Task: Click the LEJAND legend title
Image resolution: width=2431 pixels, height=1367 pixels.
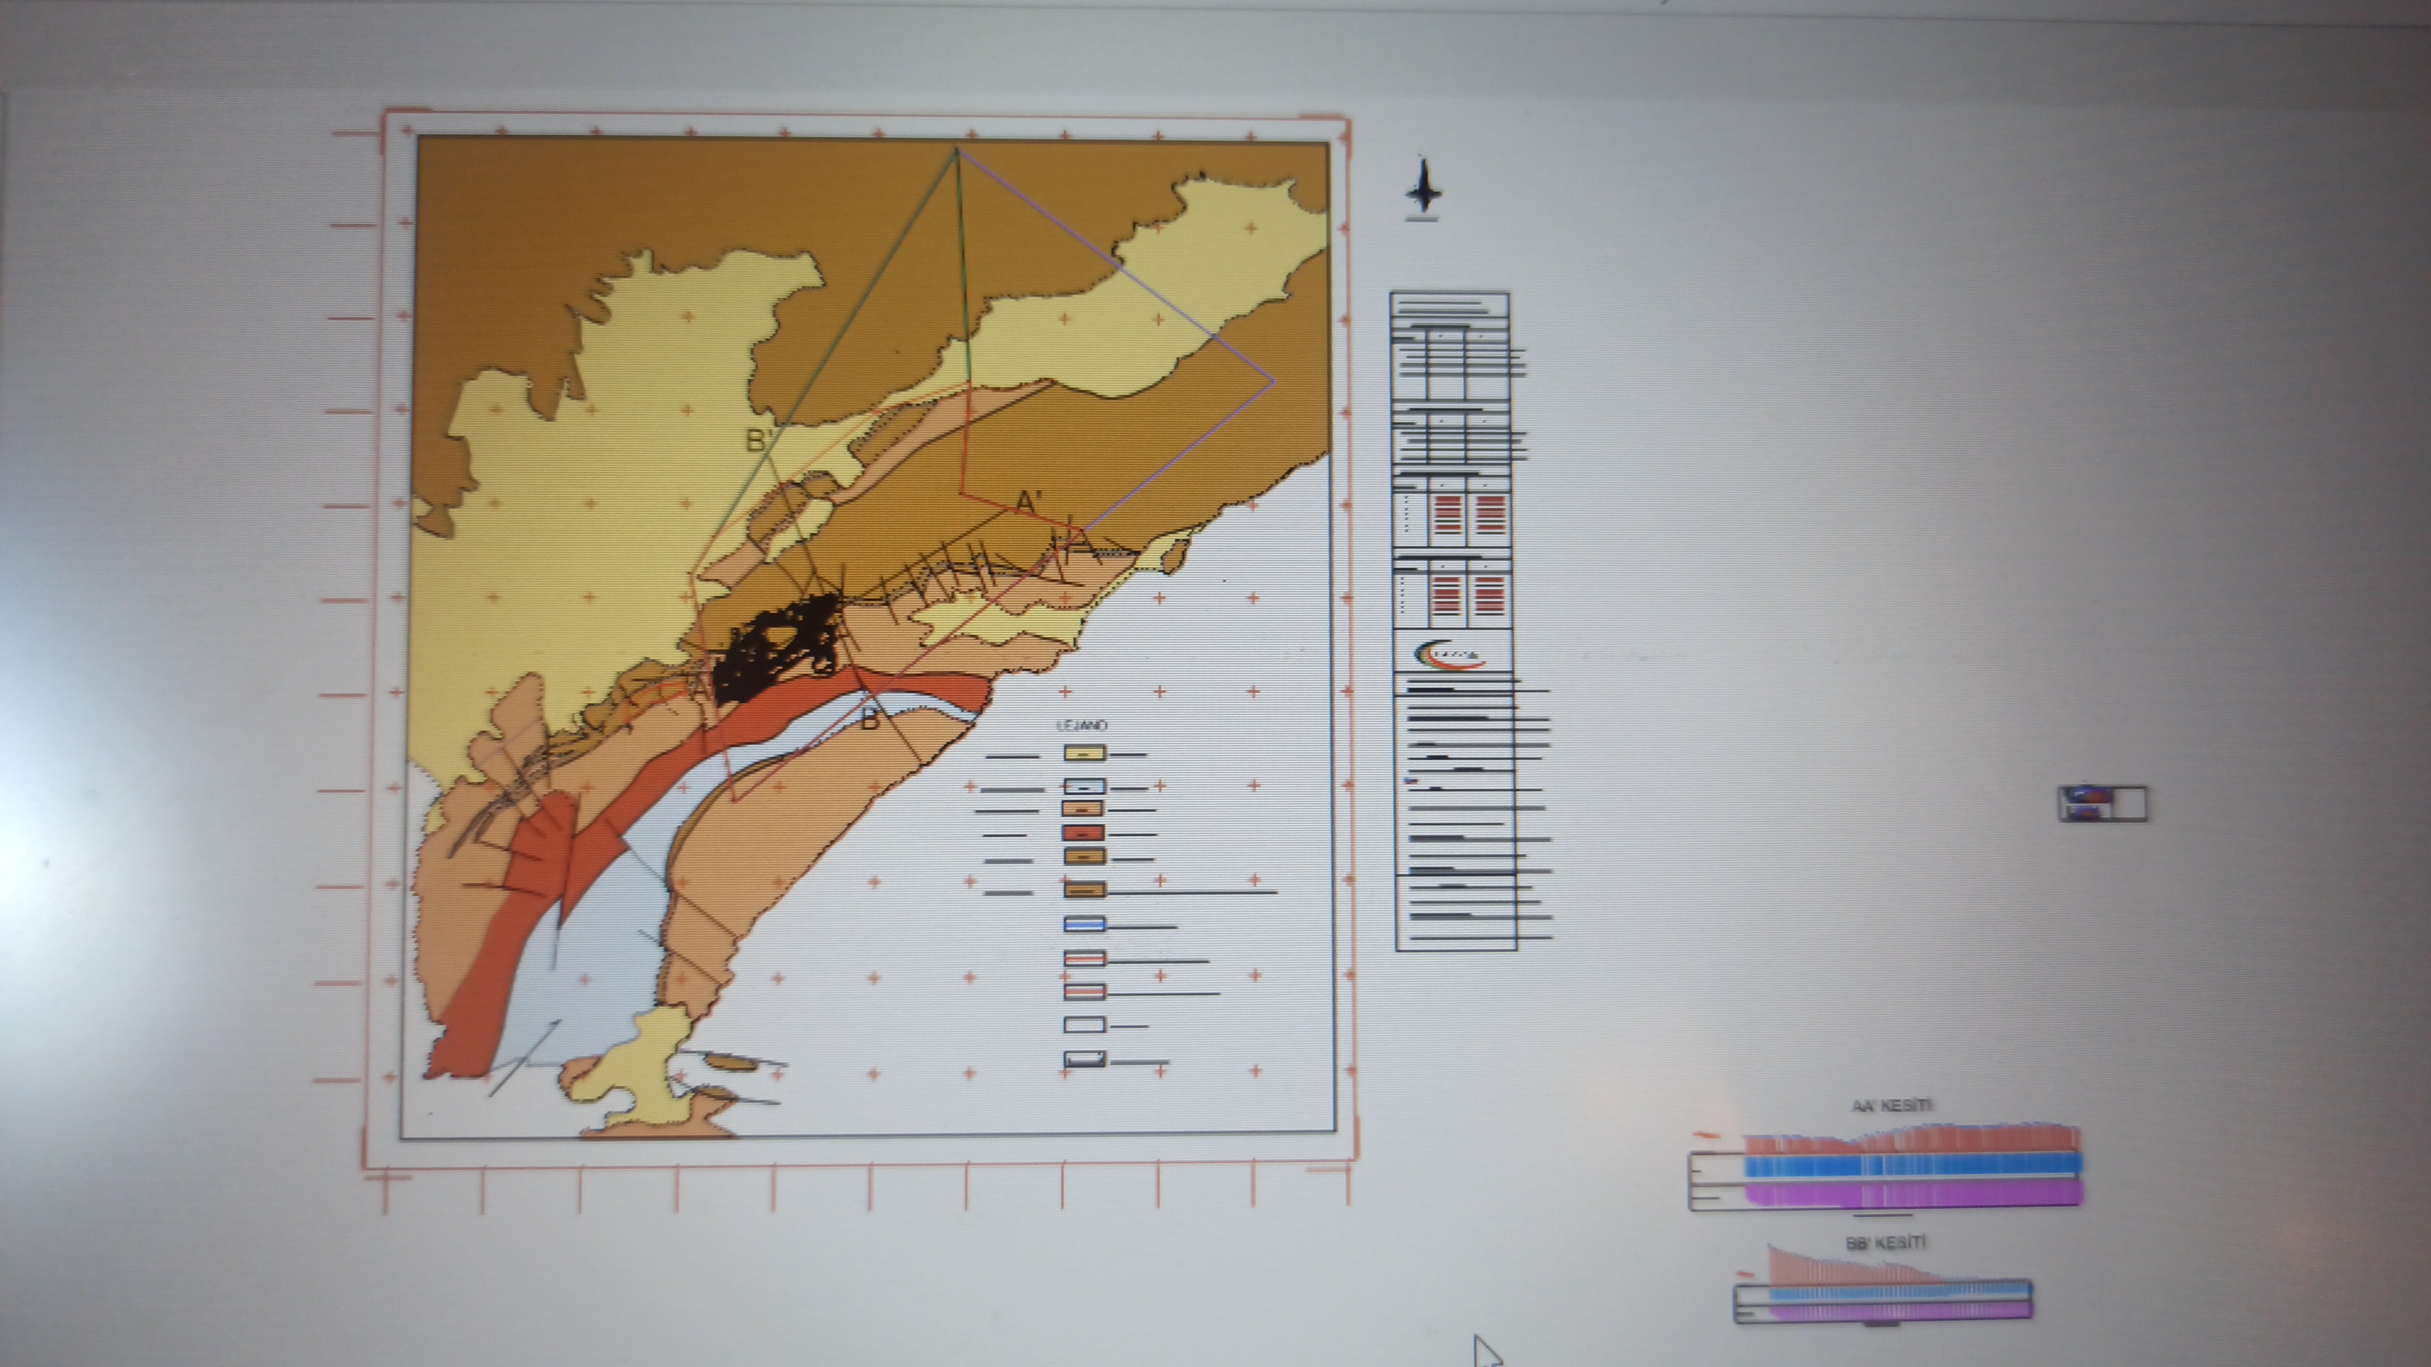Action: (1081, 725)
